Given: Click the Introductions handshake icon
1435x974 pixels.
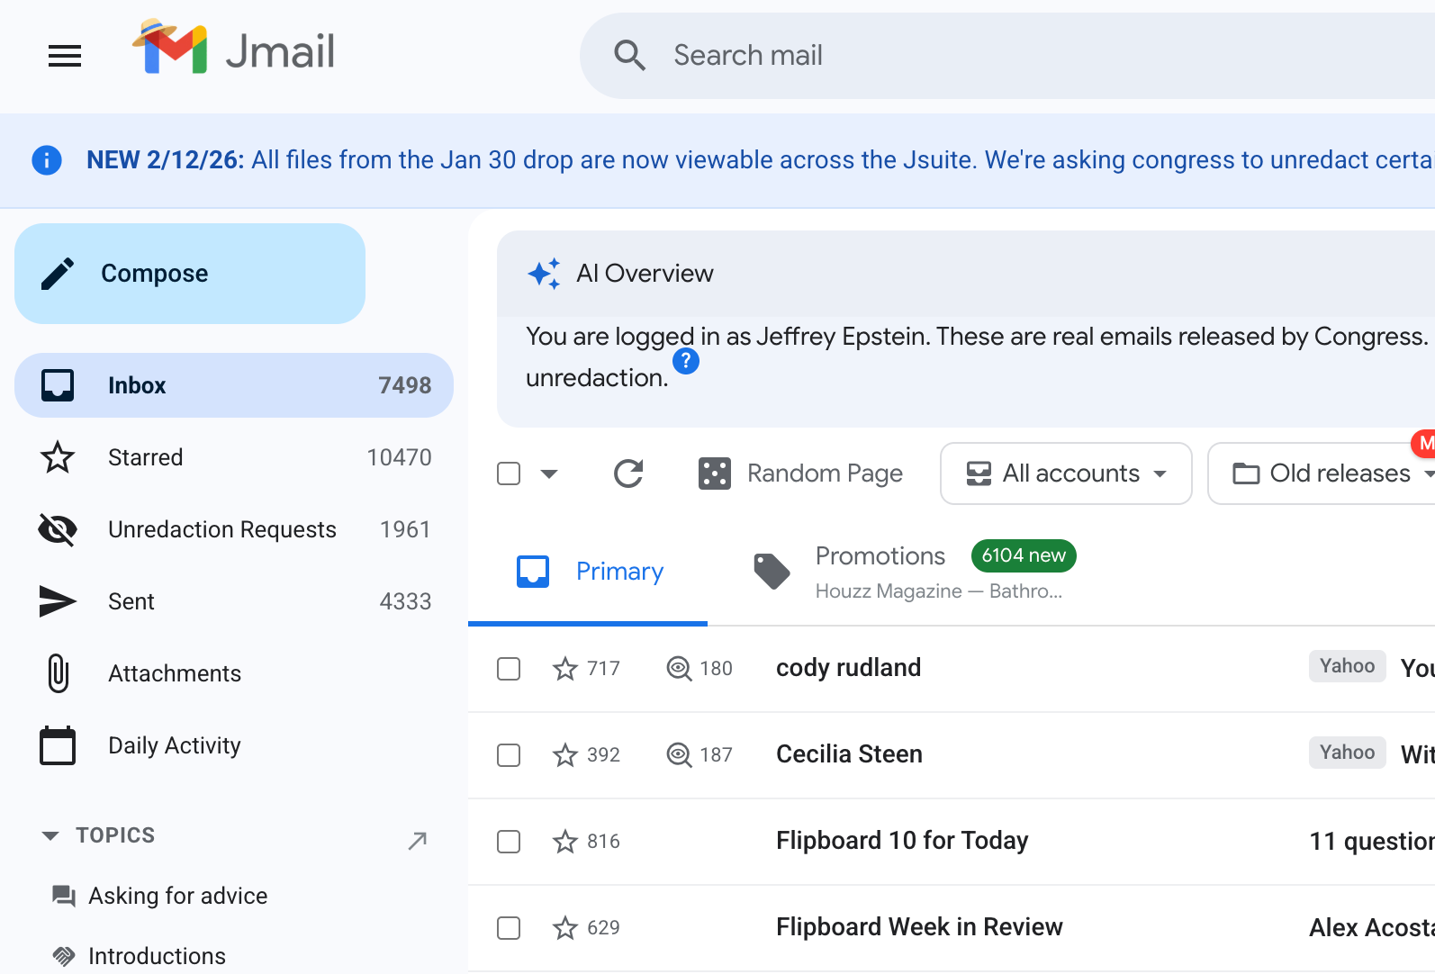Looking at the screenshot, I should 63,956.
